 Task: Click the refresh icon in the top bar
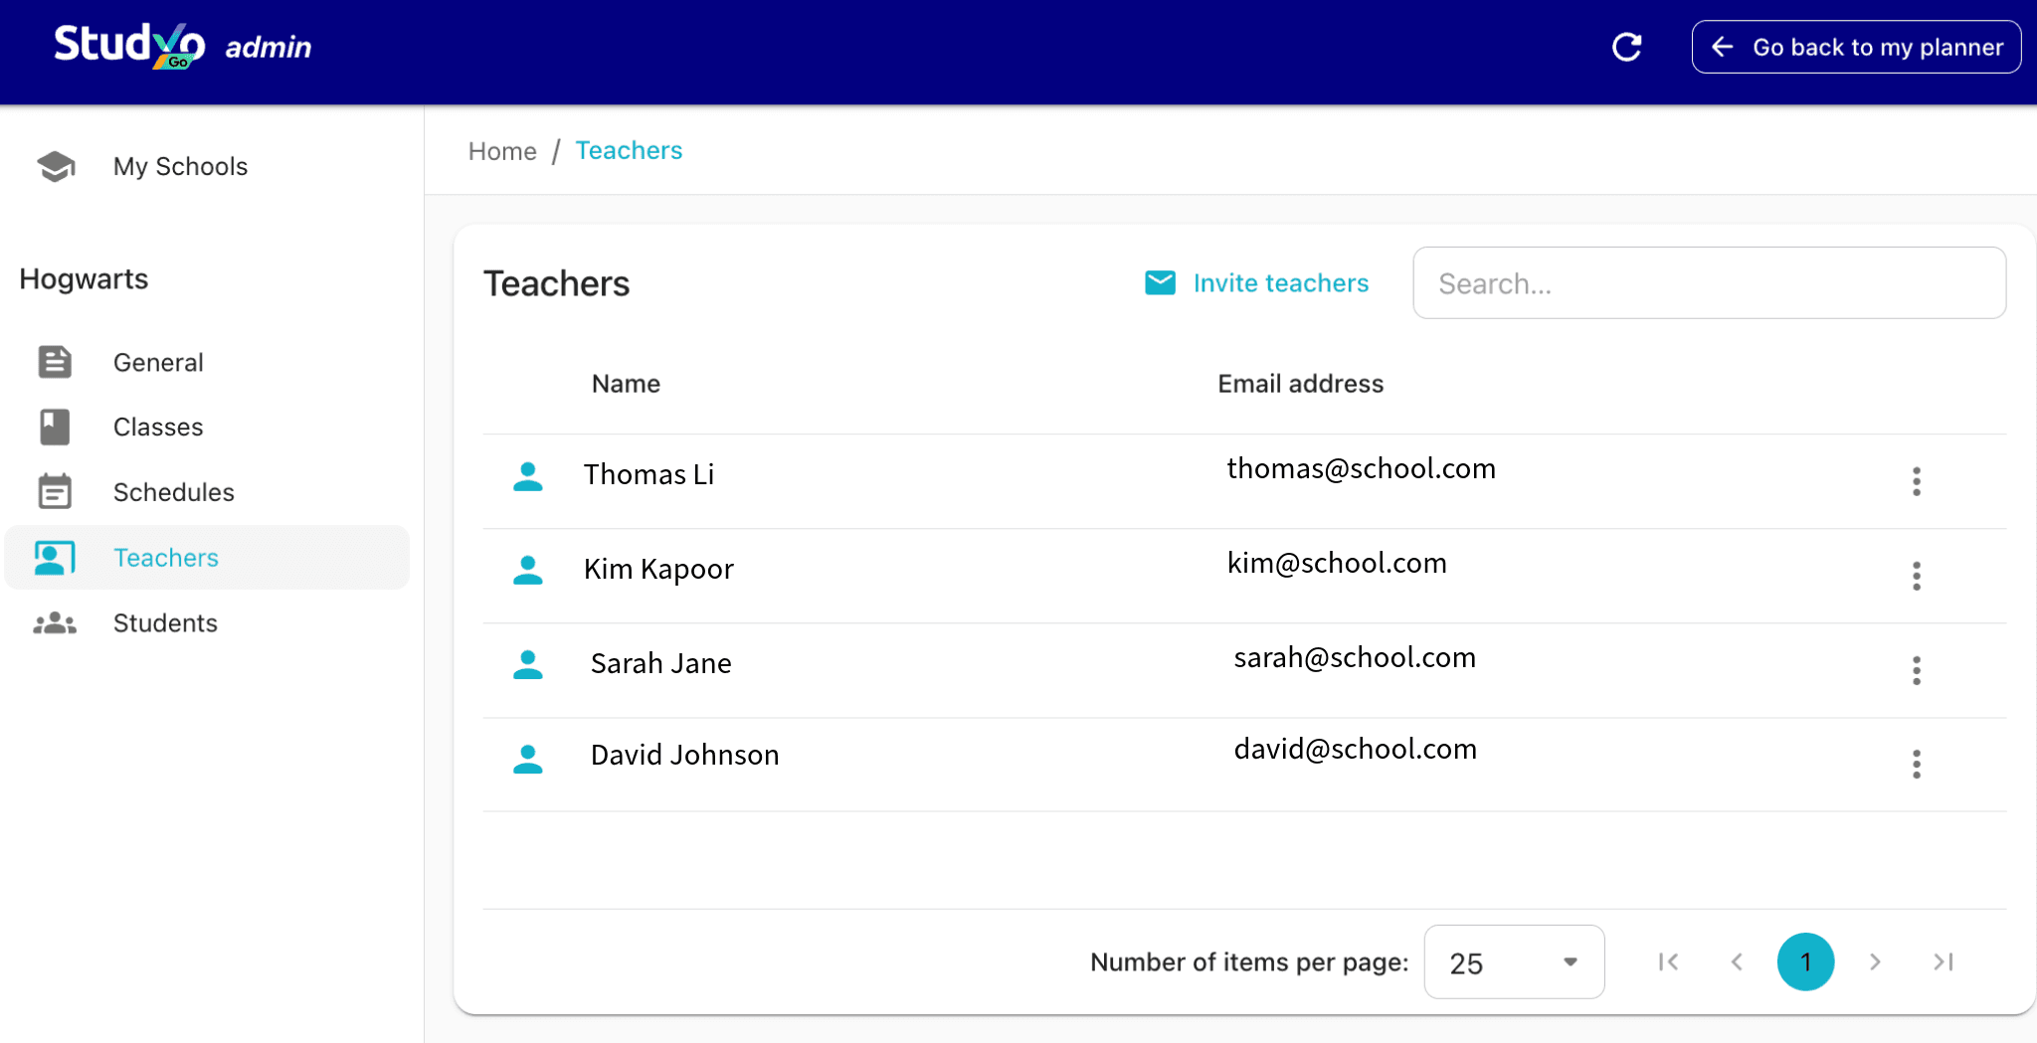click(1627, 46)
